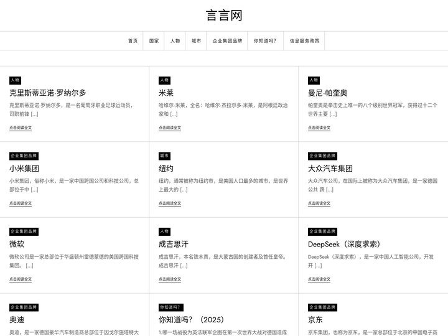
Task: Click the excerpt starting 大众汽车公司，在国际上
Action: tap(373, 185)
